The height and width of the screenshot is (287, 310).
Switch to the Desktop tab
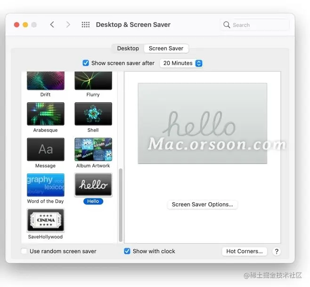click(128, 49)
